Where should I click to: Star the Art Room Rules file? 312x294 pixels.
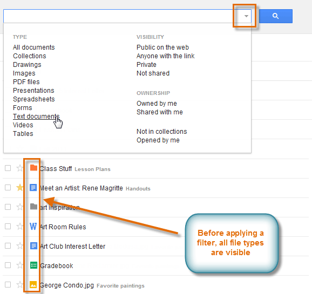(19, 227)
